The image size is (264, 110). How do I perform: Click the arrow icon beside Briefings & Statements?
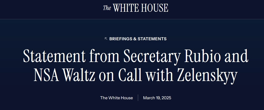tap(106, 38)
